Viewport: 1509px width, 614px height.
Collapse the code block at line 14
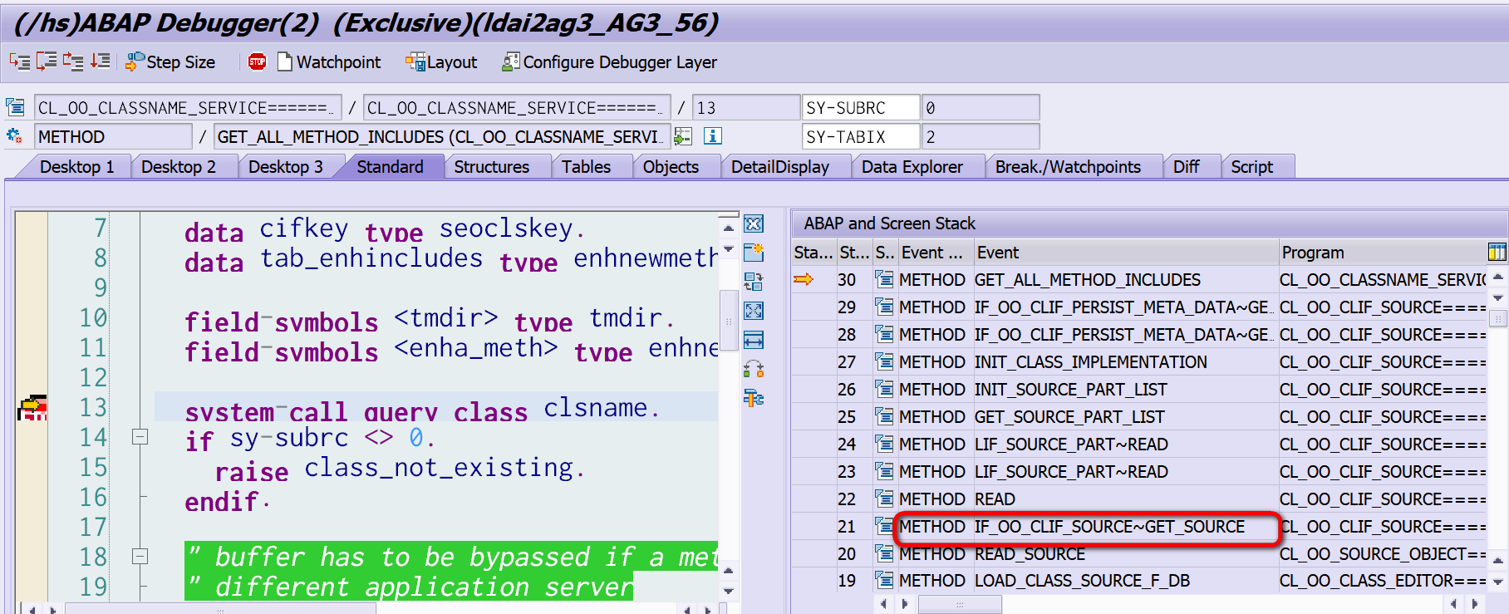click(140, 437)
